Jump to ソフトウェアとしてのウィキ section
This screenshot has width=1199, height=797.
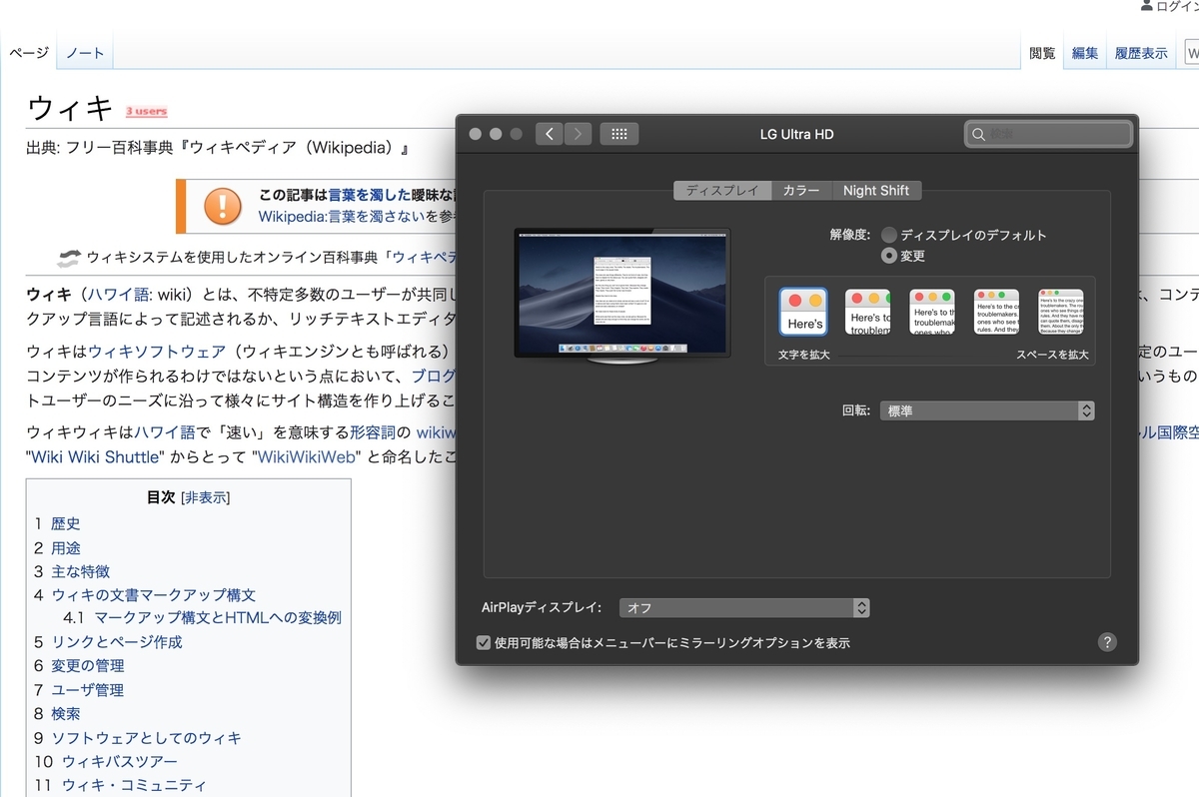pos(147,738)
